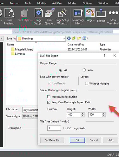Image resolution: width=119 pixels, height=157 pixels.
Task: Uncheck Keep View Rectangle Aspect Ratio
Action: click(49, 102)
